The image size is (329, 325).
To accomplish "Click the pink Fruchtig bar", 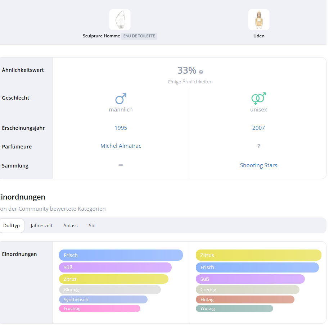I will click(x=99, y=308).
